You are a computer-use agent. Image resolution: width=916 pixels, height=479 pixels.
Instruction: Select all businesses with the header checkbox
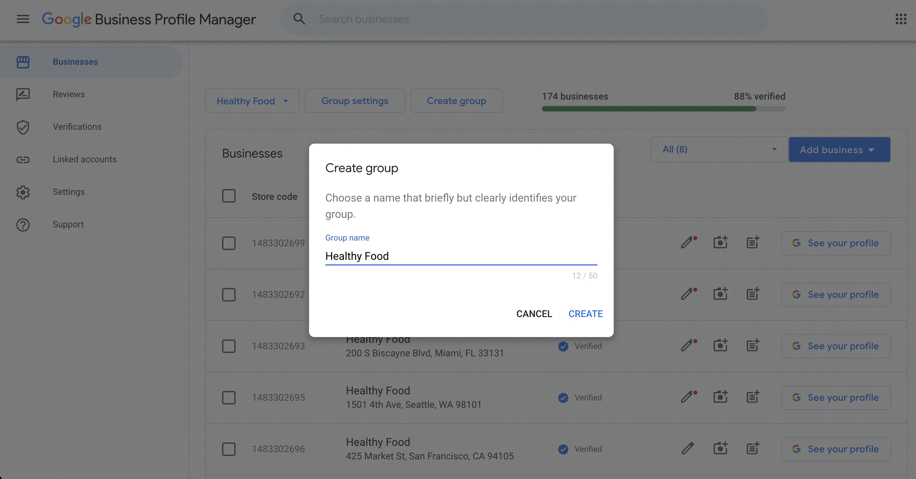coord(229,196)
